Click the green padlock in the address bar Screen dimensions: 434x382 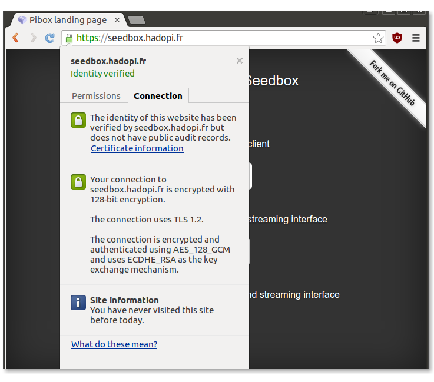click(69, 38)
